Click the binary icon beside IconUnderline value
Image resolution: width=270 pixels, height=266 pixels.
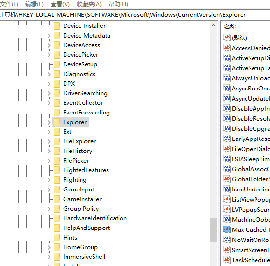[x=227, y=189]
